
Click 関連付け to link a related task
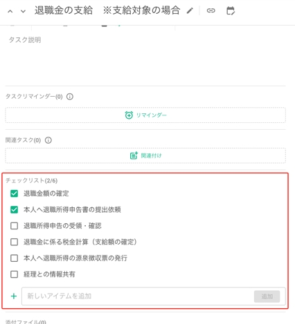[145, 155]
